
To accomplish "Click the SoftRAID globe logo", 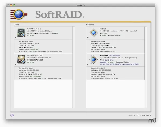I will [19, 14].
